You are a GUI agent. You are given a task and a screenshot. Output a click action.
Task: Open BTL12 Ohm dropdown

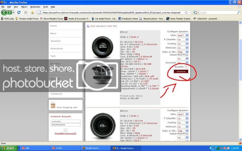point(183,35)
